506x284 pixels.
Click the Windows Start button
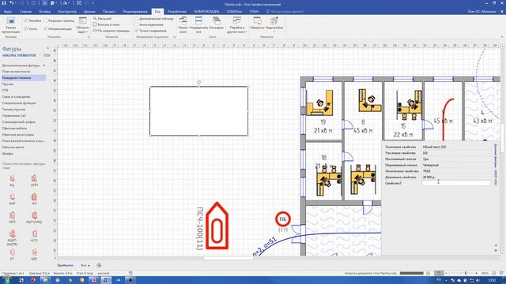[x=6, y=280]
